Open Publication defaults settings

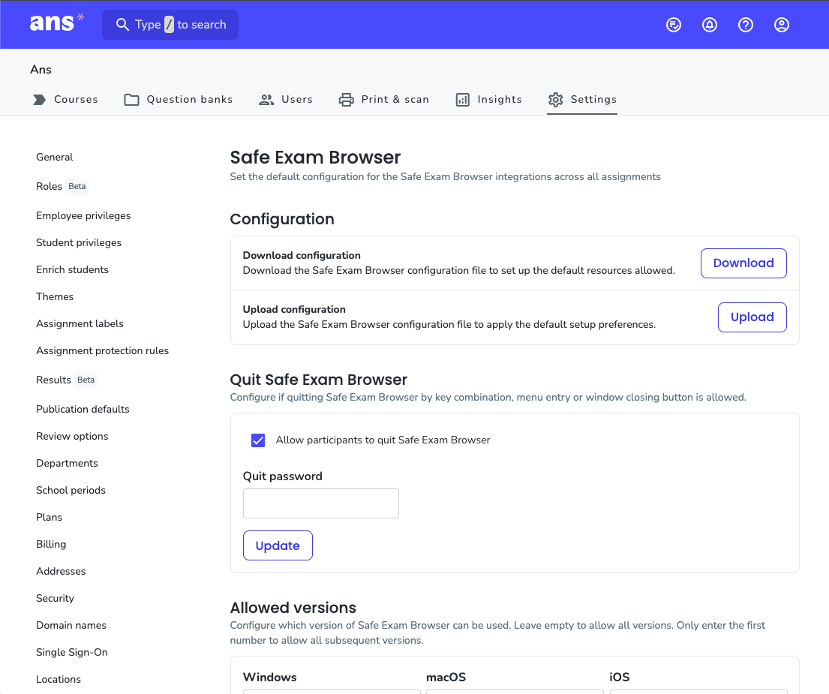(83, 409)
